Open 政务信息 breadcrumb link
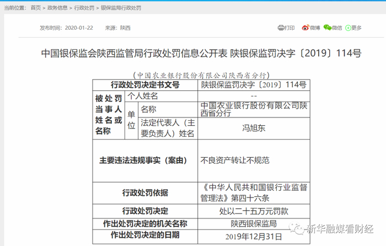Viewport: 386px width, 246px height. click(57, 8)
